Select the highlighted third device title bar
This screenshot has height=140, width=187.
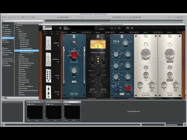(x=72, y=102)
